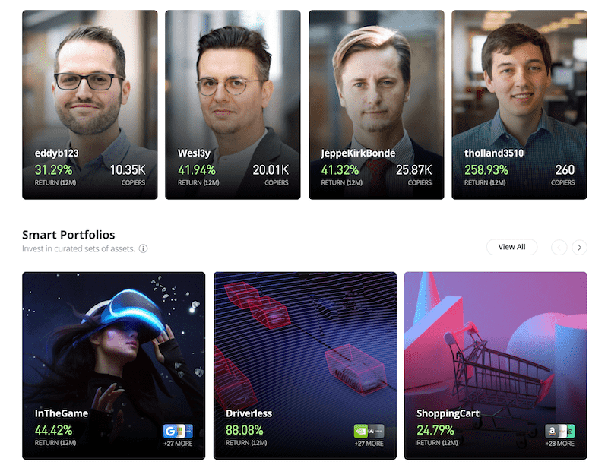Screen dimensions: 608x465
Task: Open the ShoppingCart smart portfolio
Action: coord(496,365)
